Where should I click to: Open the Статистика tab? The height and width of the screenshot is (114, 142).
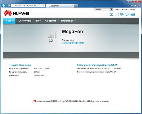(x=25, y=21)
